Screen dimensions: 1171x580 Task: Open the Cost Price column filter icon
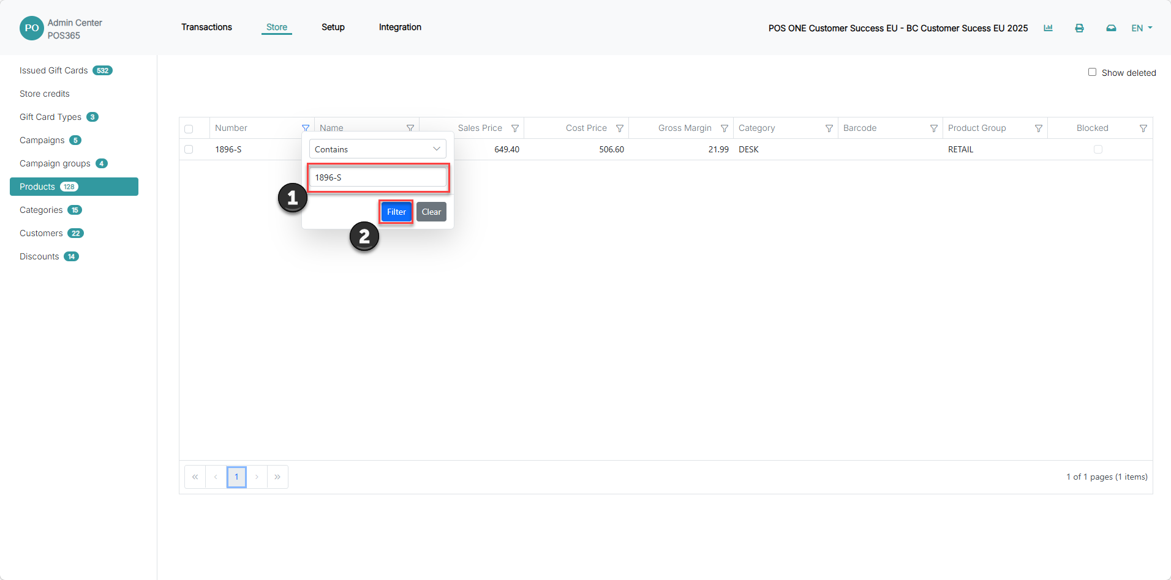pos(620,128)
